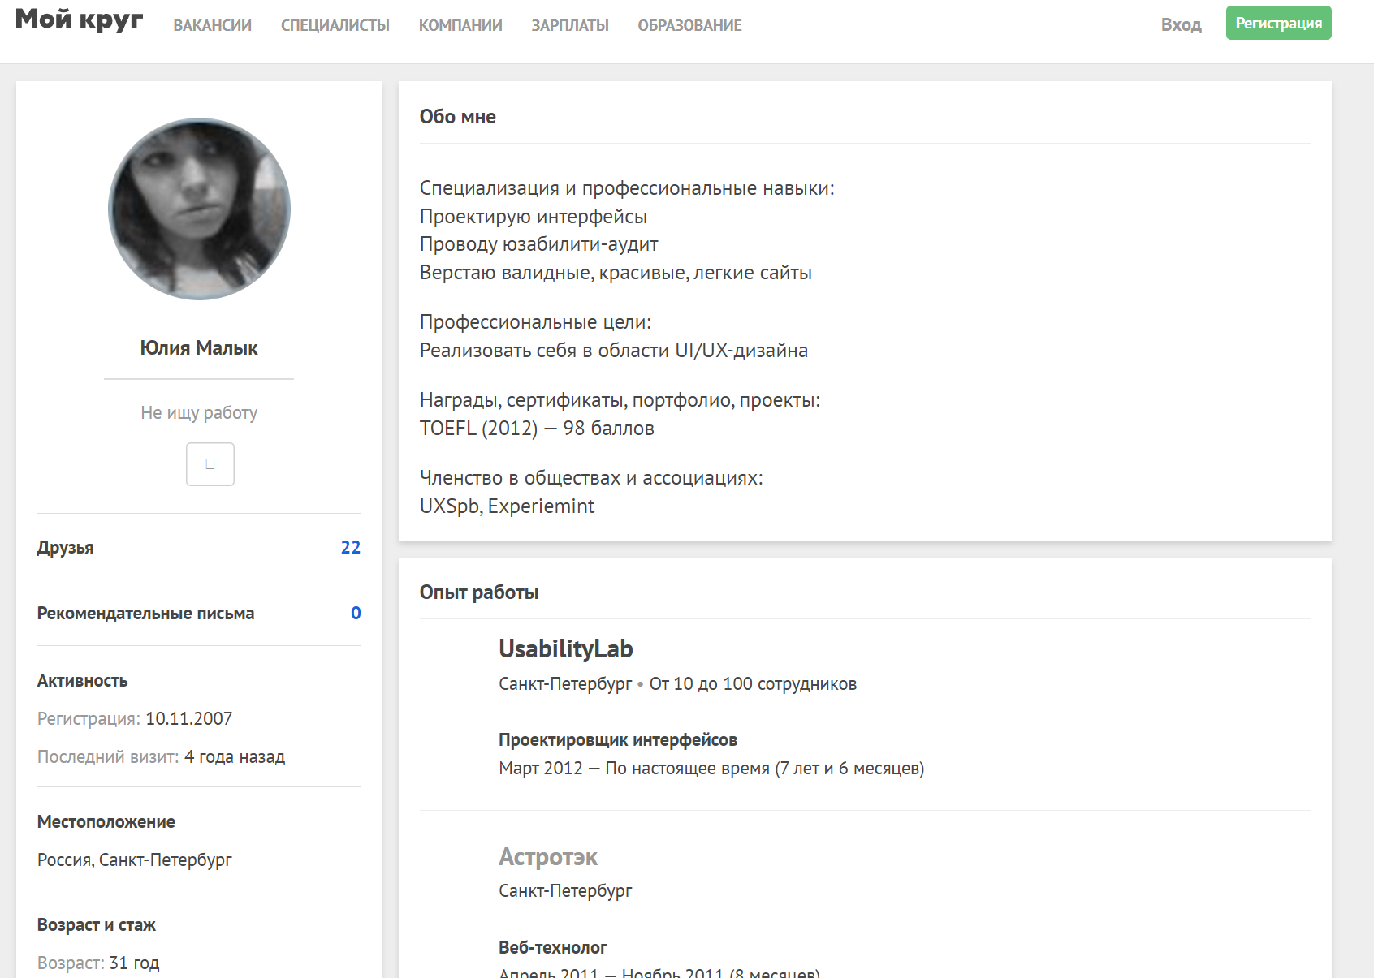Open the ОБРАЗОВАНИЕ menu item
The width and height of the screenshot is (1374, 978).
(x=690, y=26)
